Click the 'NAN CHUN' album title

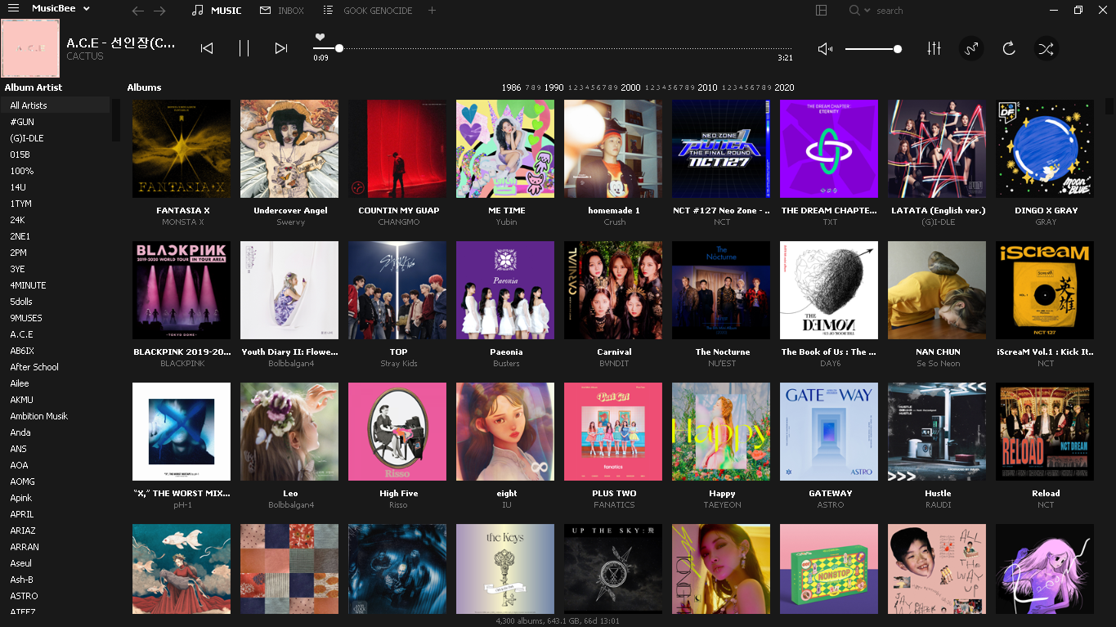point(938,352)
